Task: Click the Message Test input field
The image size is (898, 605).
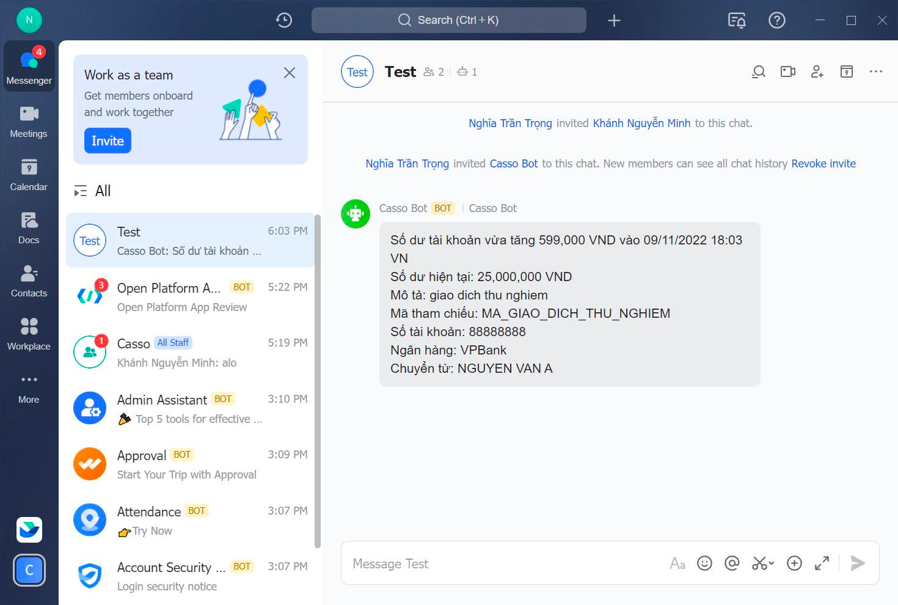Action: pyautogui.click(x=507, y=563)
